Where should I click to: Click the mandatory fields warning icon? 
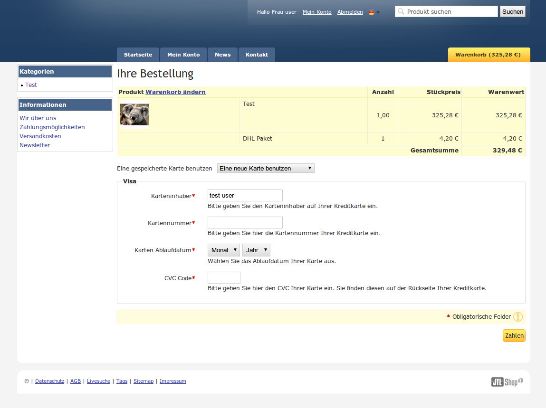point(517,317)
